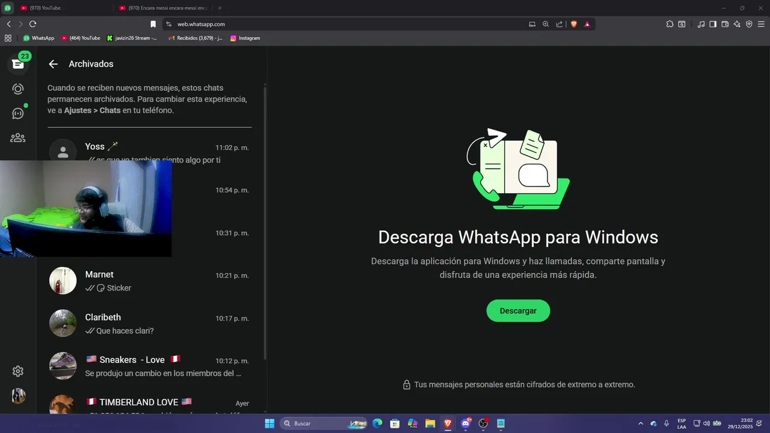Open the media music note toolbar icon
The width and height of the screenshot is (770, 433).
pyautogui.click(x=701, y=24)
